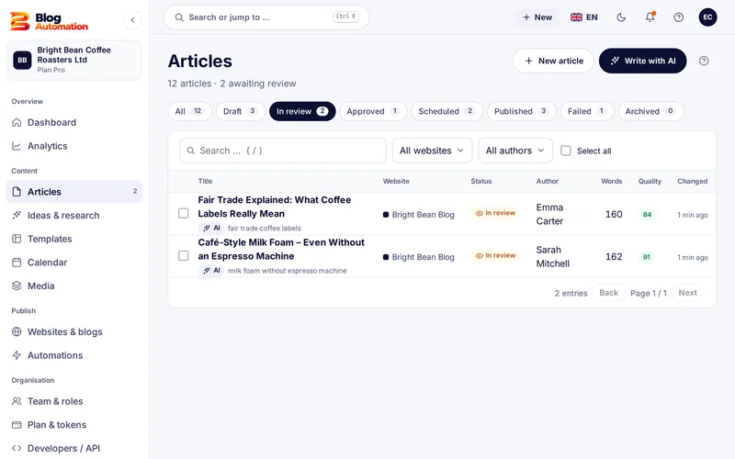The height and width of the screenshot is (459, 735).
Task: Open the EC user avatar menu
Action: click(707, 17)
